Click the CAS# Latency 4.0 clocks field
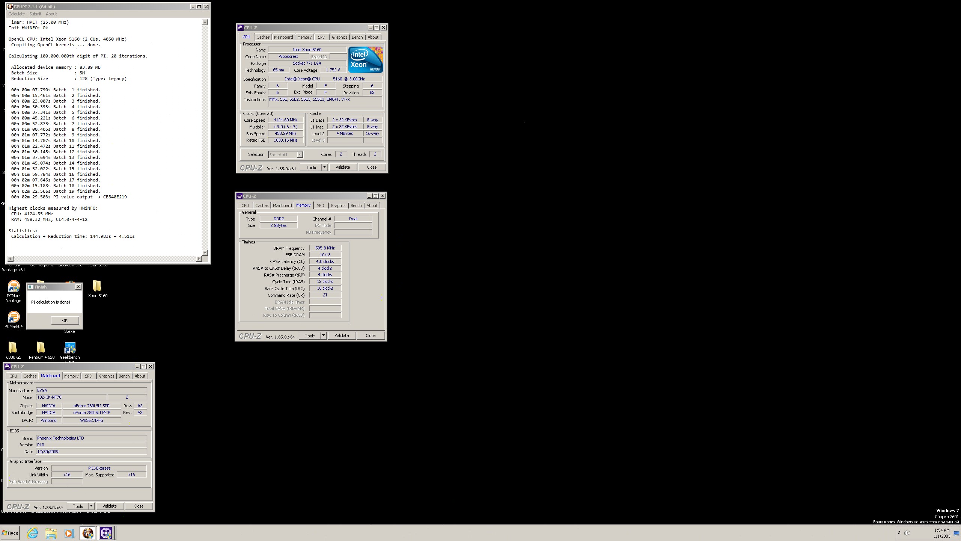 tap(325, 261)
